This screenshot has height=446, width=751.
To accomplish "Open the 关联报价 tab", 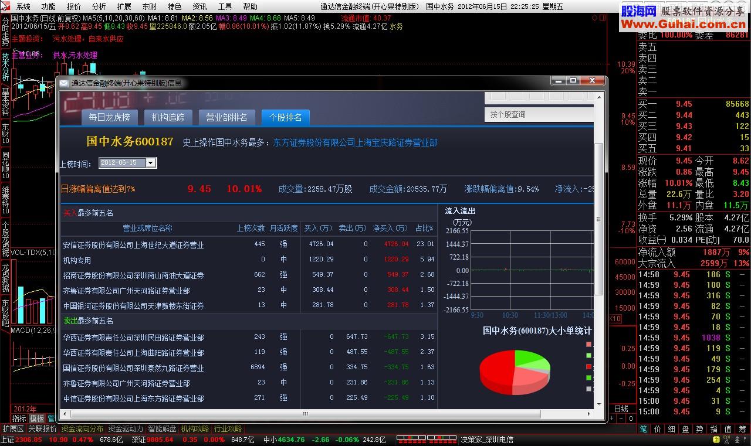I will 43,429.
